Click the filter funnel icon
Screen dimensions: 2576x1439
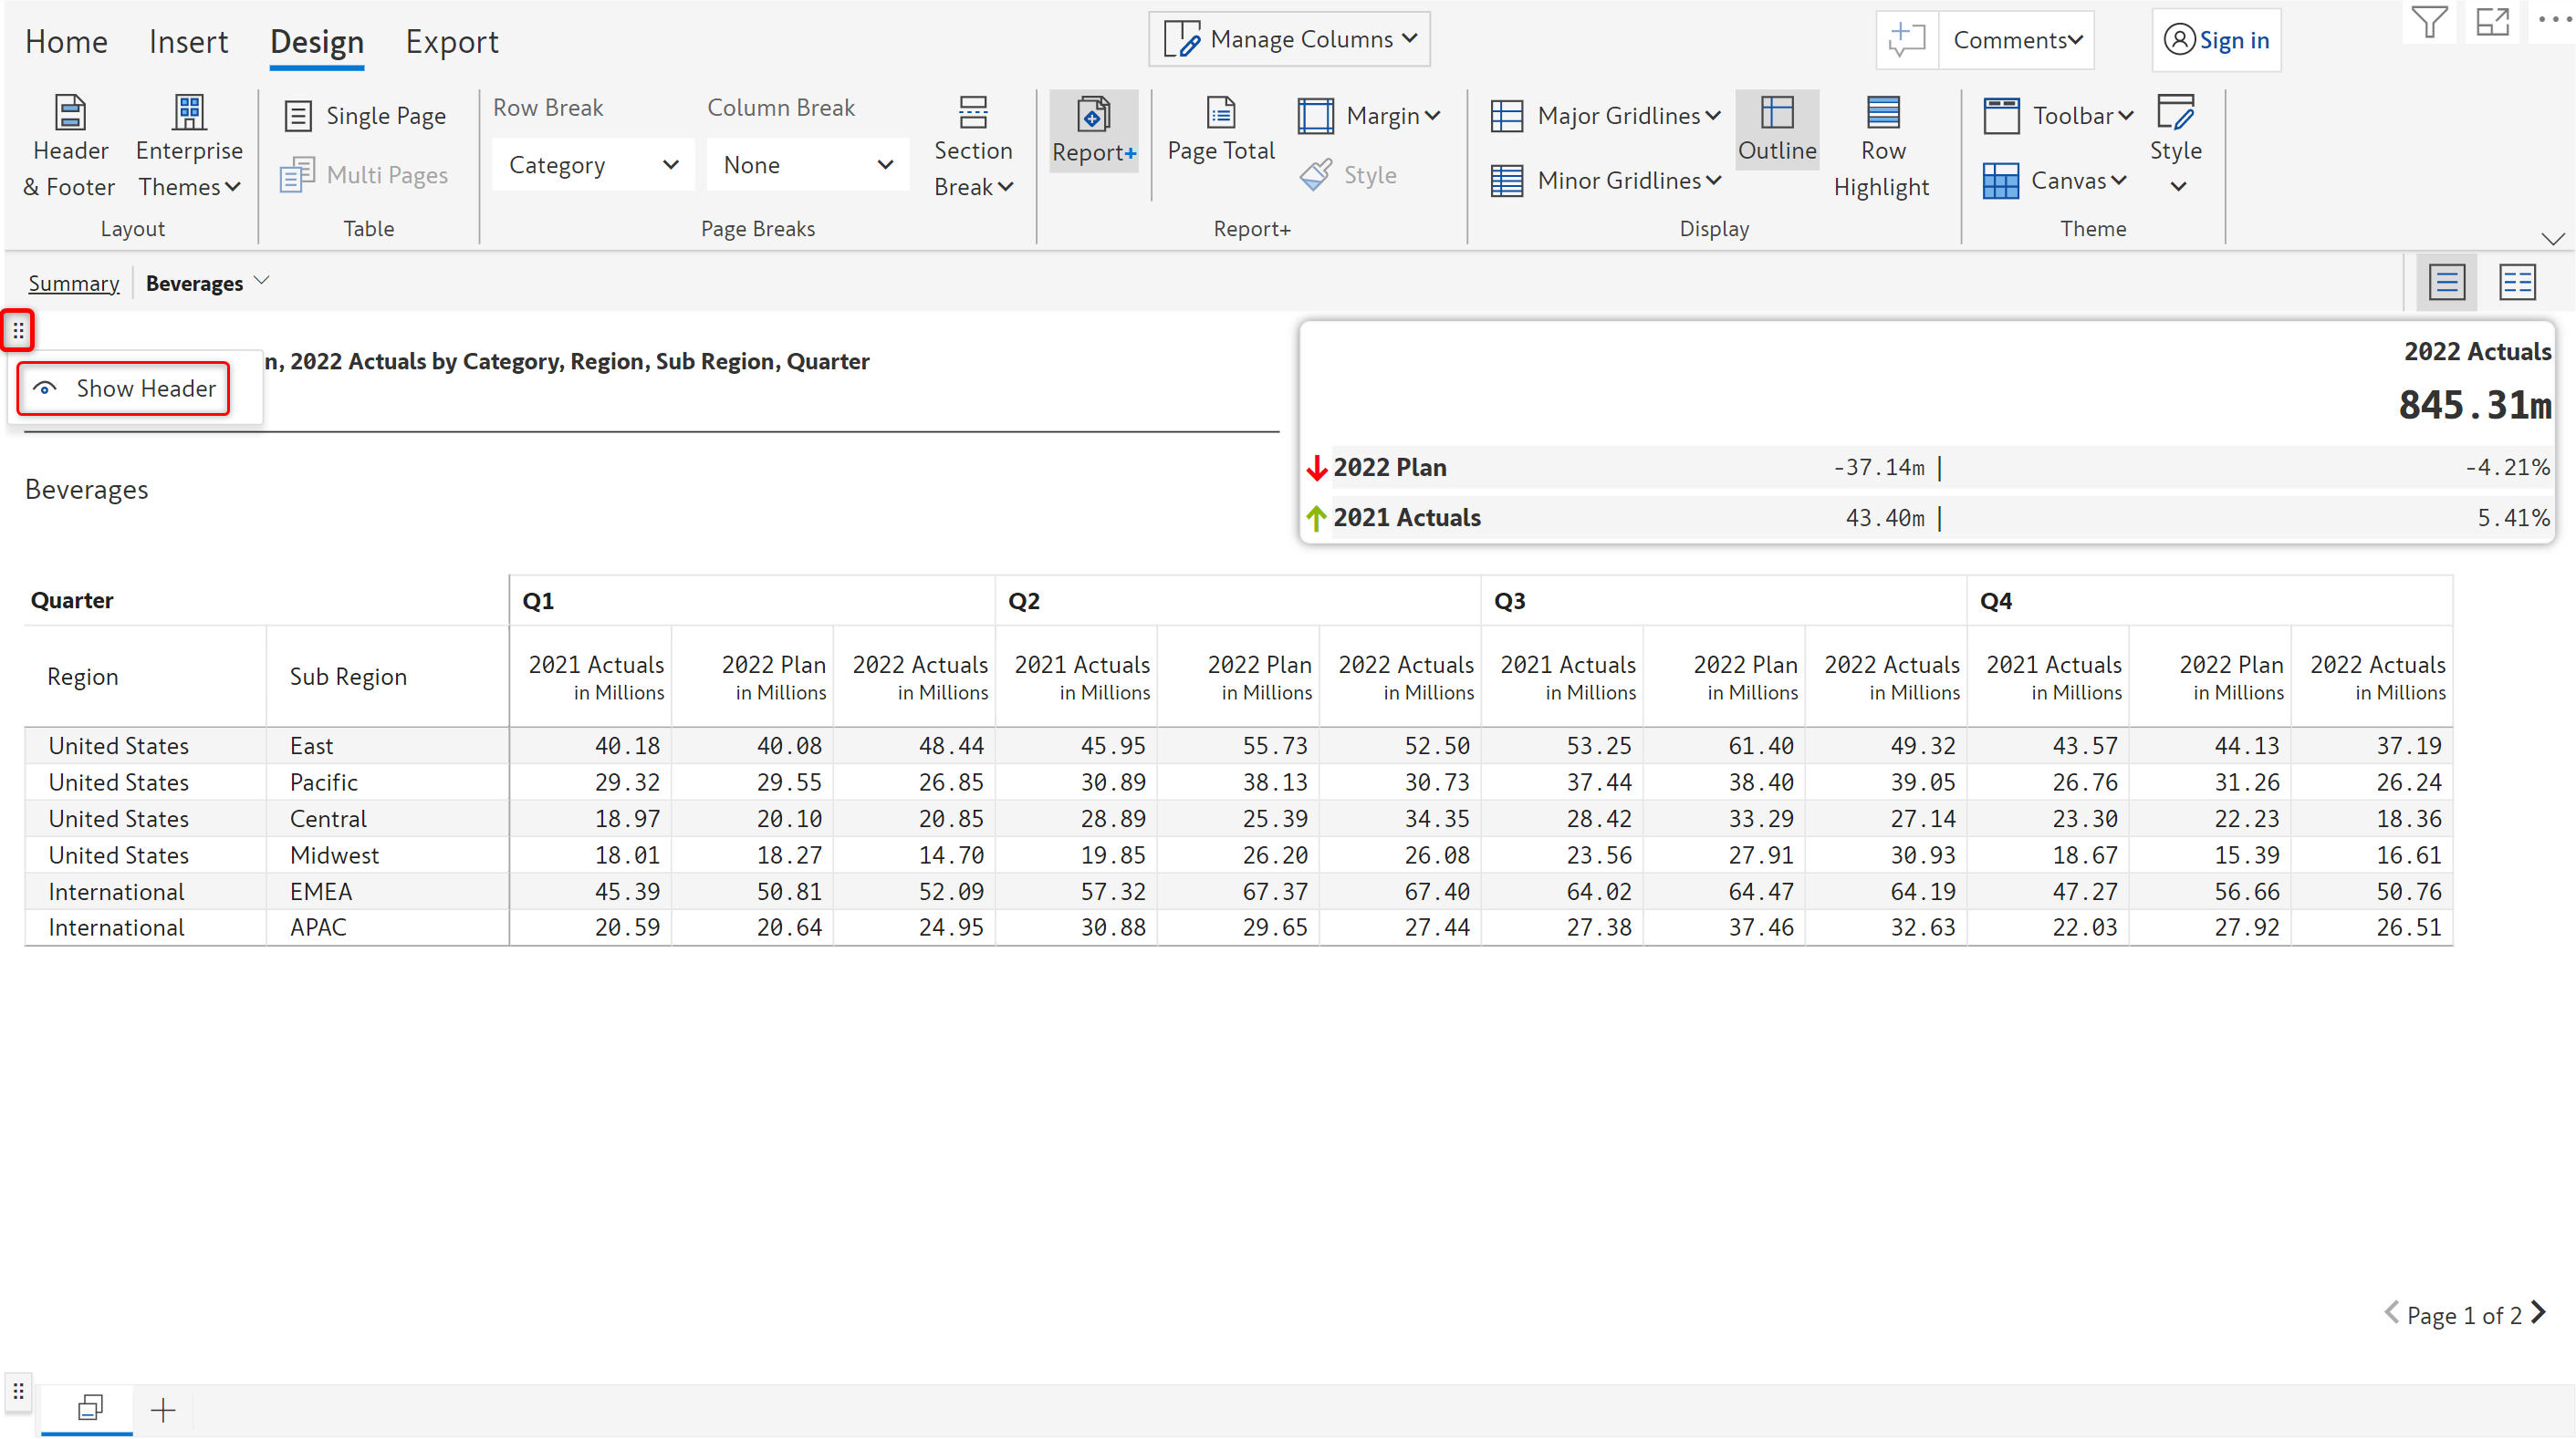2428,22
